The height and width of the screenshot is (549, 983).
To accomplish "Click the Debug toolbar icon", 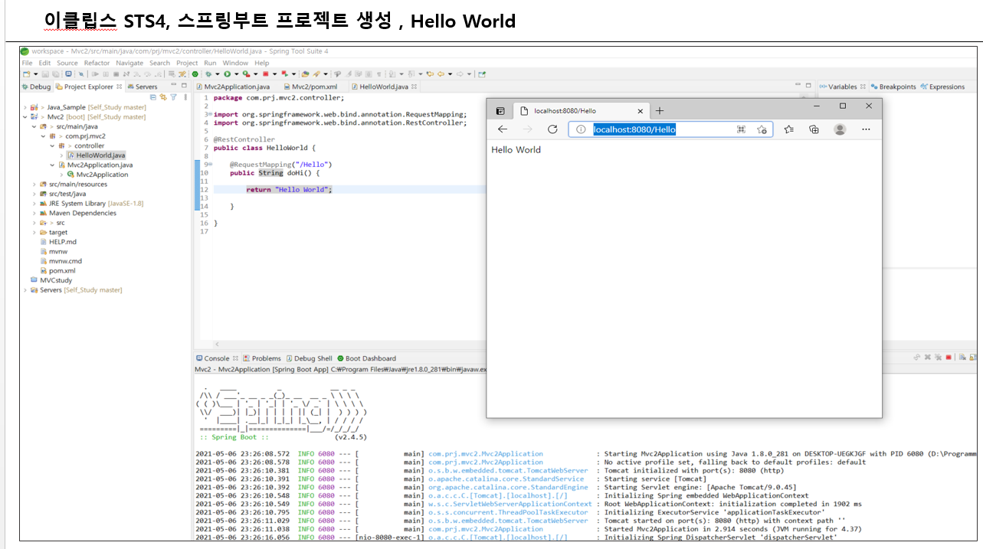I will pos(208,74).
